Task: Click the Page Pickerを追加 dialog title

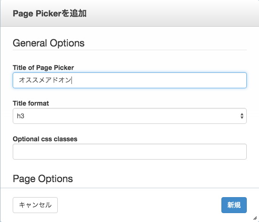Action: (x=49, y=13)
